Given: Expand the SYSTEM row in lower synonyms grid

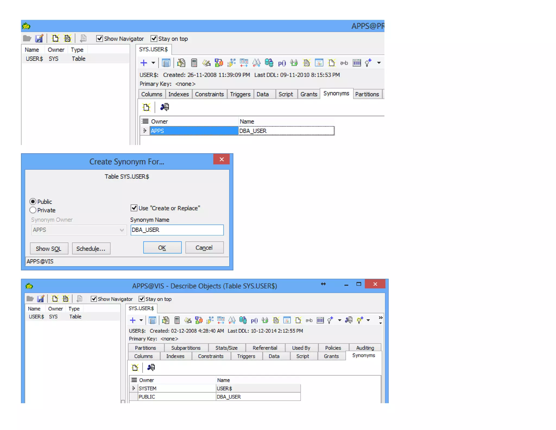Looking at the screenshot, I should (x=133, y=388).
